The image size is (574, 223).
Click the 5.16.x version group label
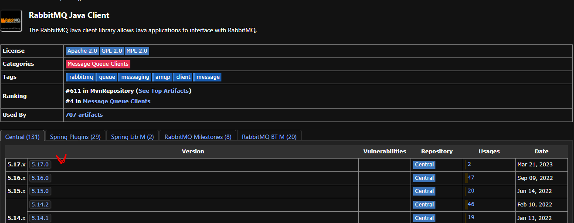pos(16,178)
